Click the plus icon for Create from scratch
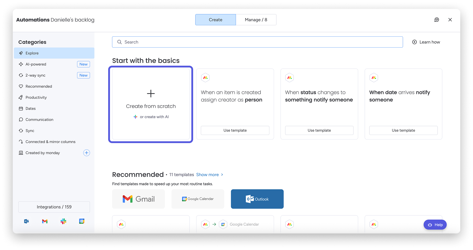 (151, 93)
